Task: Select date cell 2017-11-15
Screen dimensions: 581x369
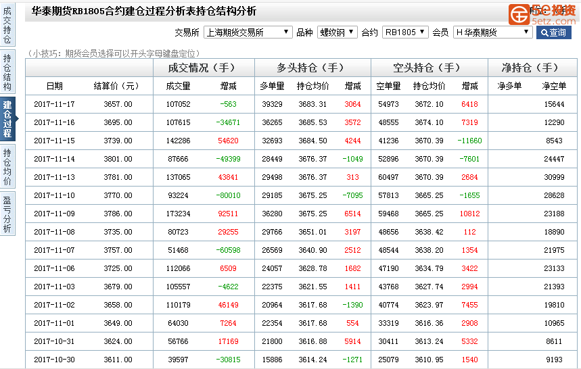Action: tap(55, 141)
